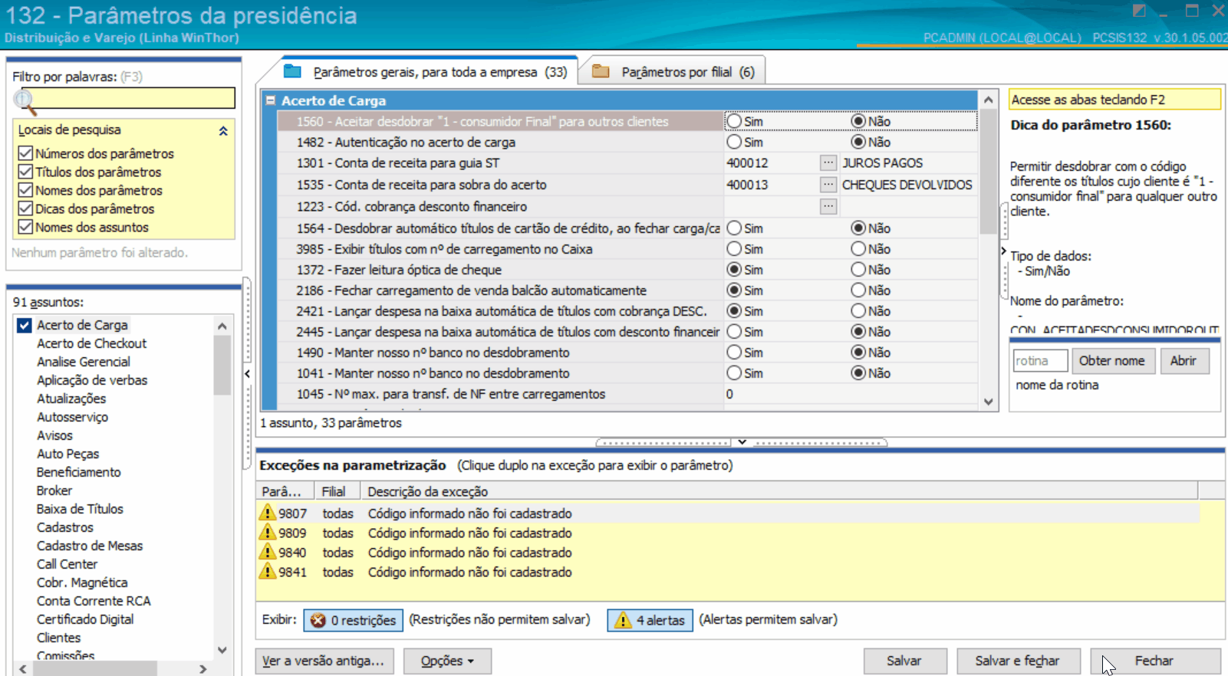Switch to Parâmetros gerais para toda a empresa tab
This screenshot has height=676, width=1228.
coord(426,71)
